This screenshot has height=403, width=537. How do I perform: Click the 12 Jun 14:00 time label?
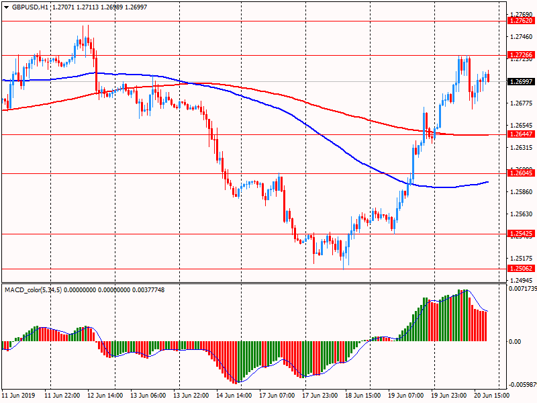pos(105,396)
